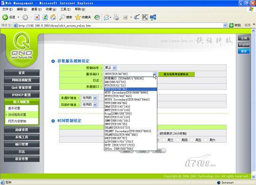Check the 周四 weekday checkbox
Screen dimensions: 256x185
(x=178, y=140)
